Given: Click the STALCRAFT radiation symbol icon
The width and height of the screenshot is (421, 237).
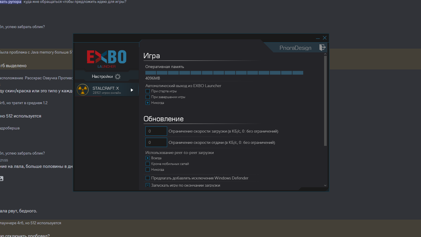Looking at the screenshot, I should coord(83,90).
